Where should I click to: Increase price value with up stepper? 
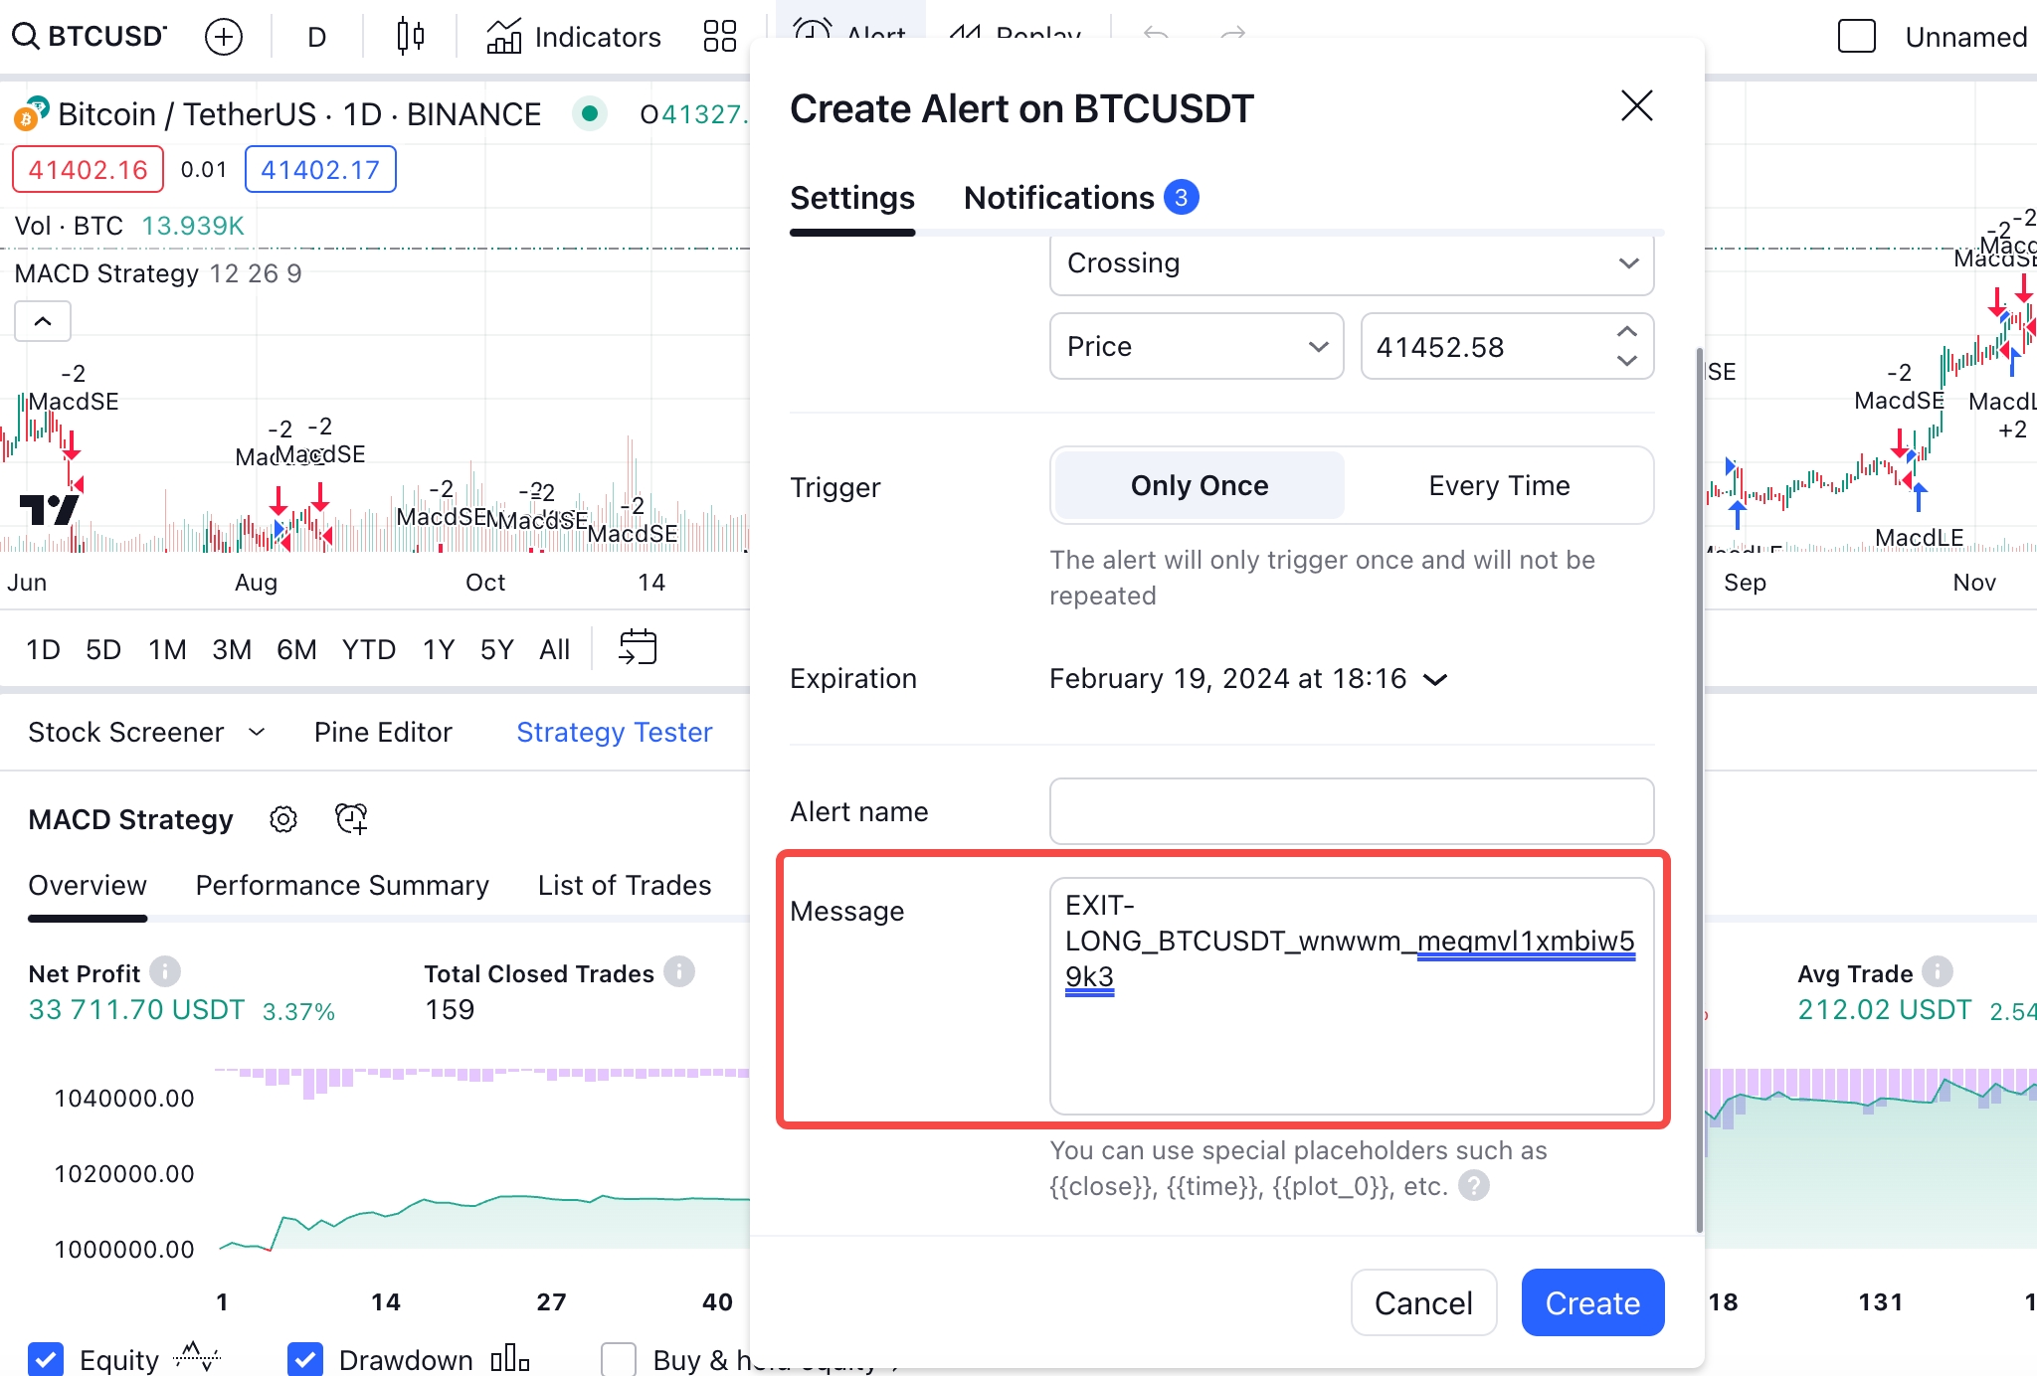click(x=1627, y=332)
